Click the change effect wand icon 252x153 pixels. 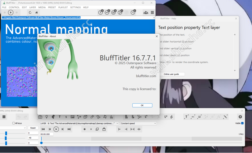click(x=225, y=117)
